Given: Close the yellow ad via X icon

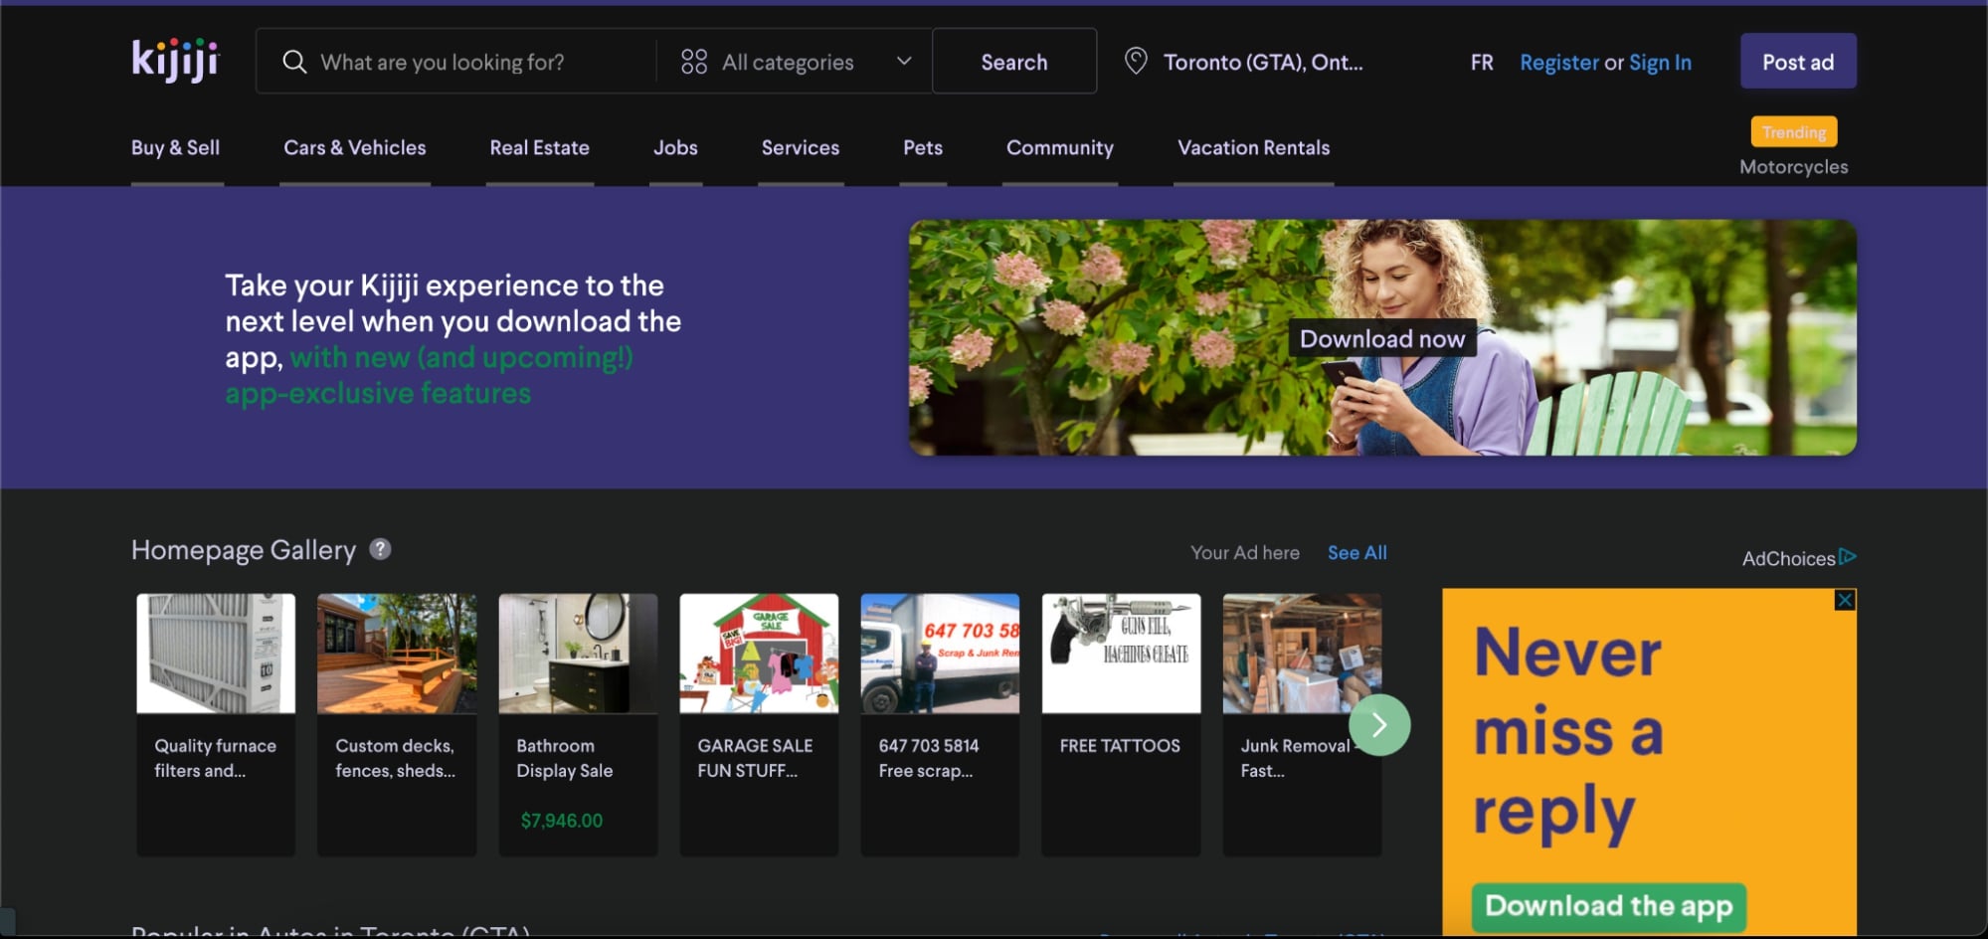Looking at the screenshot, I should 1845,600.
